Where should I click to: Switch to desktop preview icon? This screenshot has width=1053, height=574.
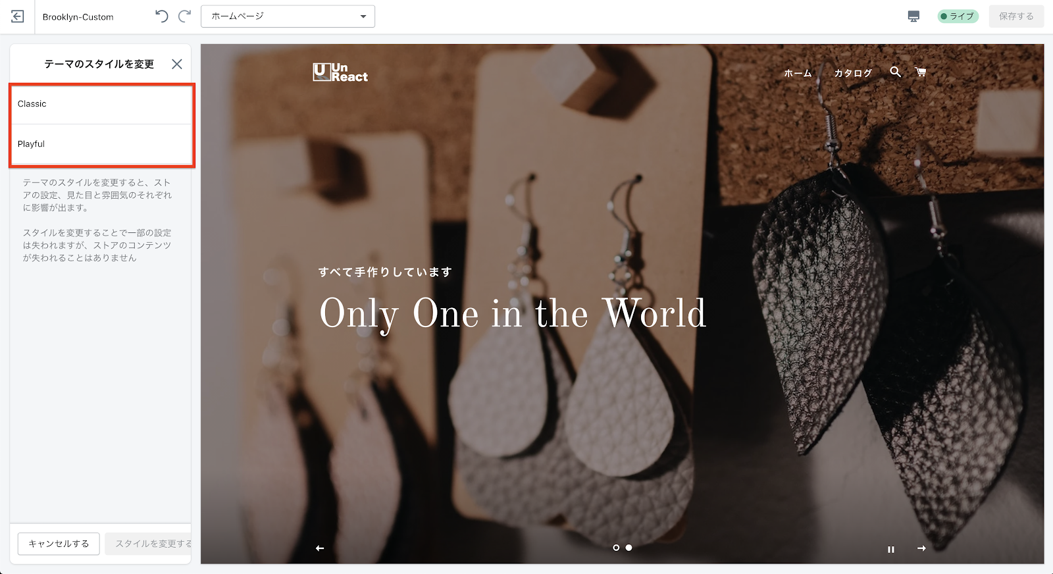pos(913,16)
